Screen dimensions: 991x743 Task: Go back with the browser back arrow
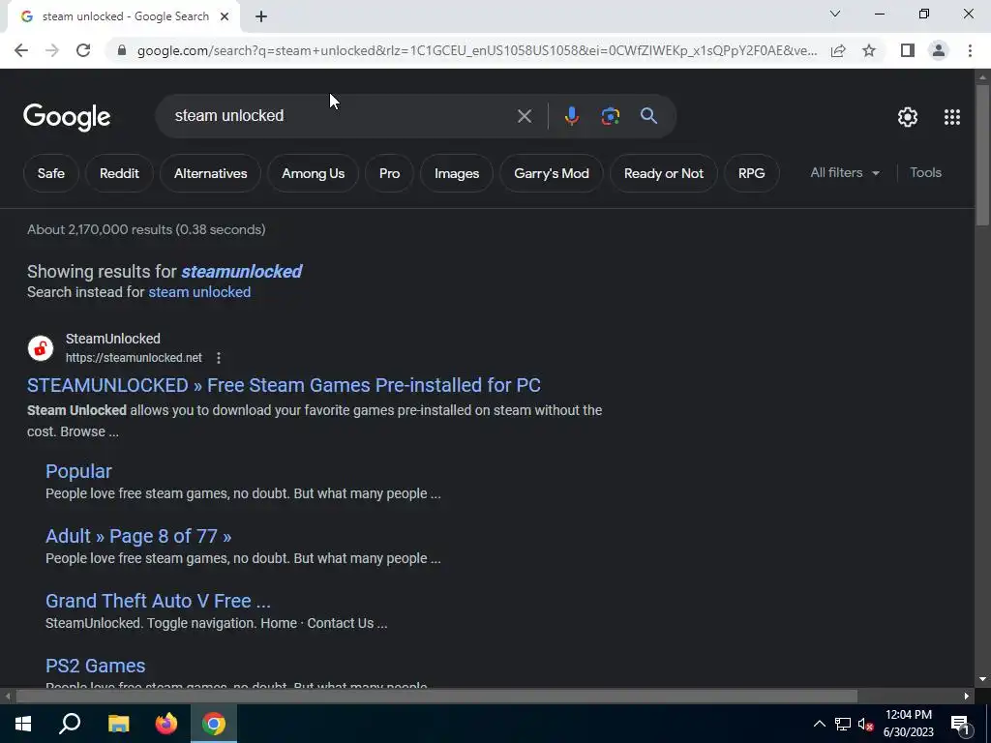point(21,50)
